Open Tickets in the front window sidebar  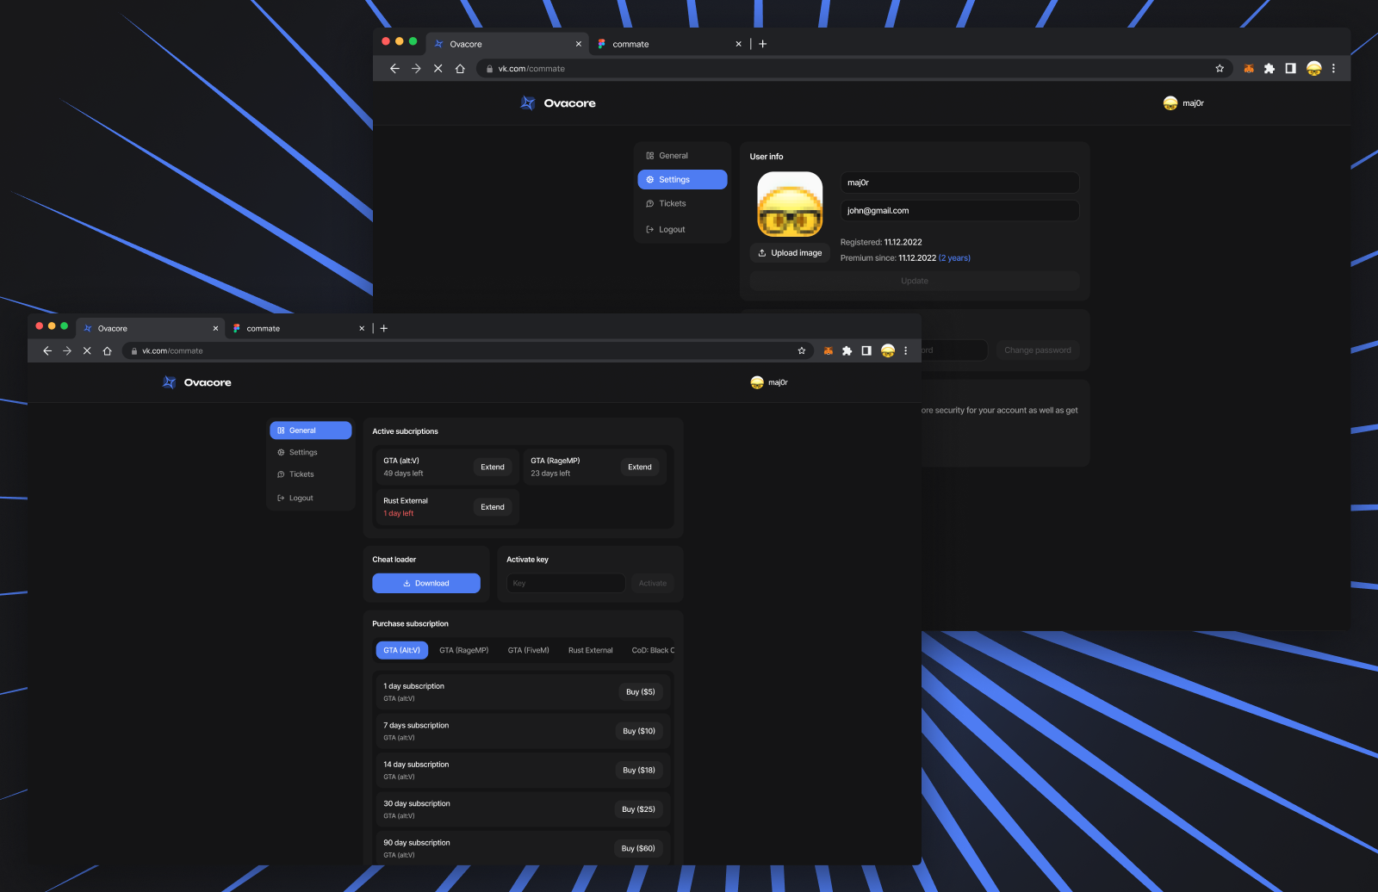pyautogui.click(x=311, y=474)
